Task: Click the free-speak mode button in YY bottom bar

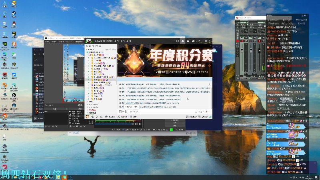Action: [x=110, y=117]
